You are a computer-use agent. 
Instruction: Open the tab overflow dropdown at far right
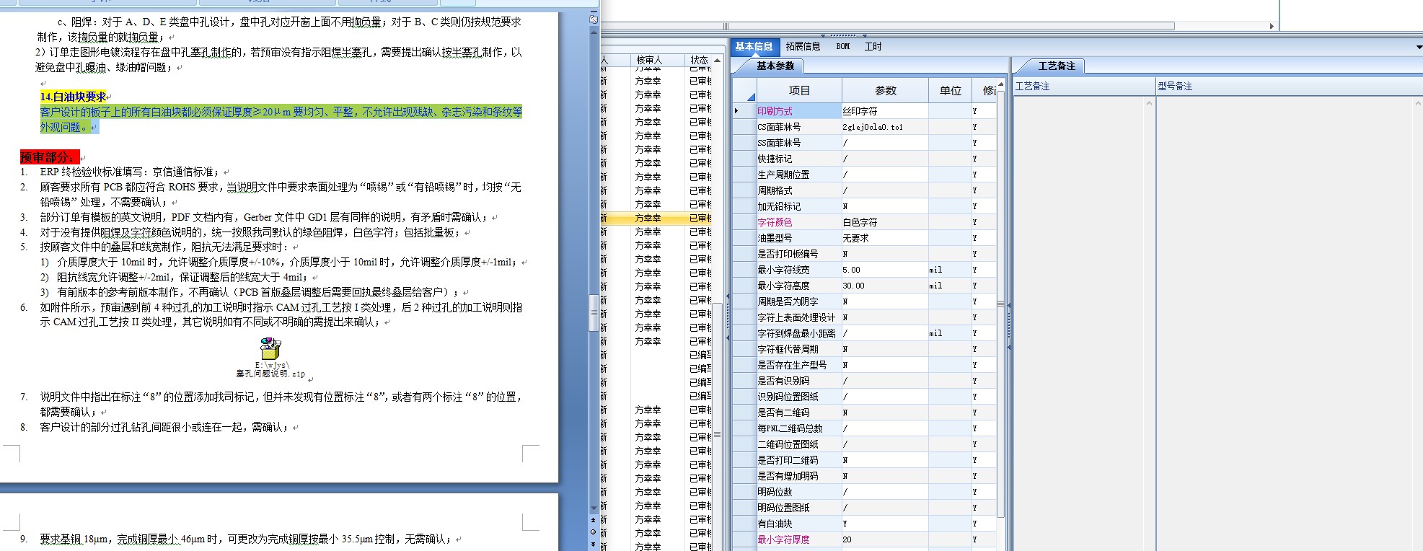tap(1419, 47)
